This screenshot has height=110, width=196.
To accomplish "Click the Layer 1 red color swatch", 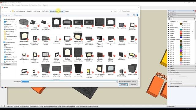I will (181, 33).
